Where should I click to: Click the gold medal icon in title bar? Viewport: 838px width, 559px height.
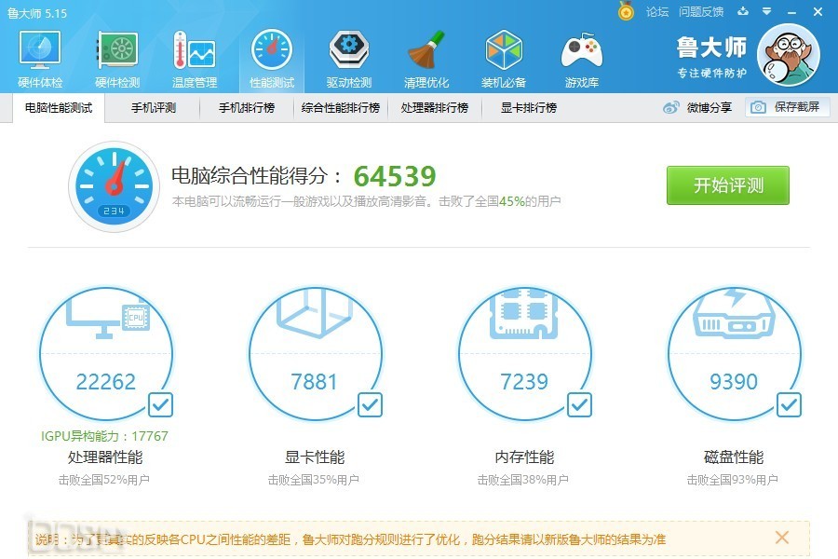tap(627, 11)
